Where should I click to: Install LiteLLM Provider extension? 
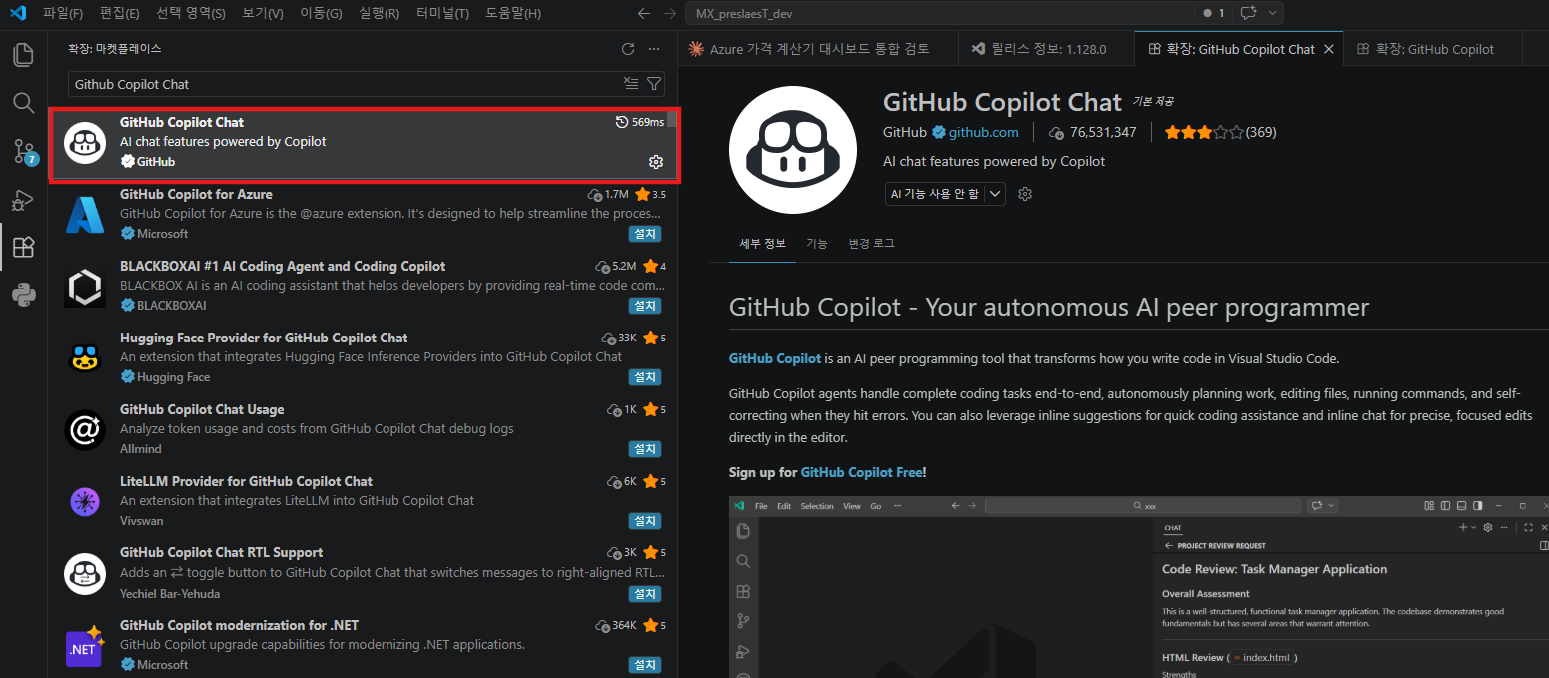[645, 521]
